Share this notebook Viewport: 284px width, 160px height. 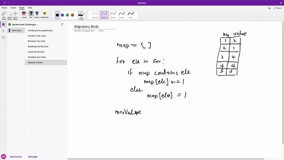278,8
